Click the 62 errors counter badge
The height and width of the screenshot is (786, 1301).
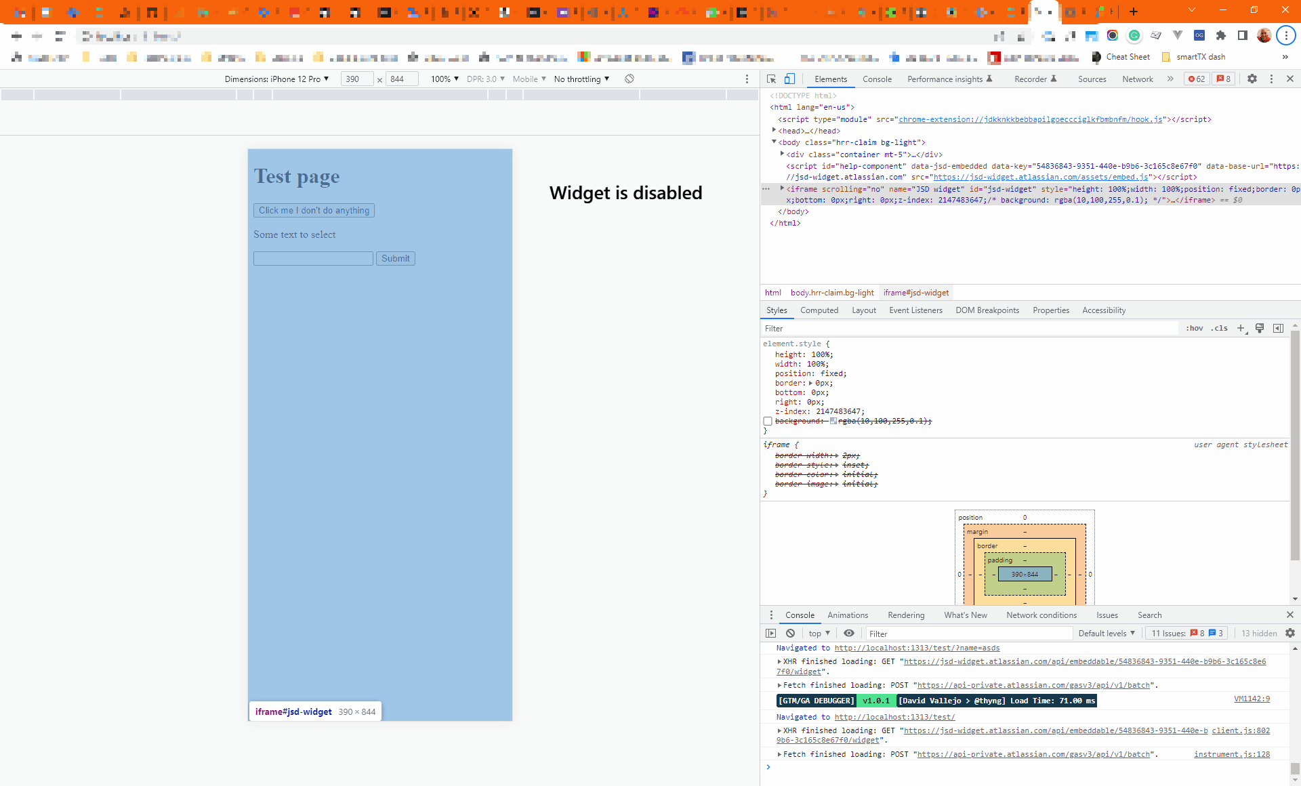1197,79
